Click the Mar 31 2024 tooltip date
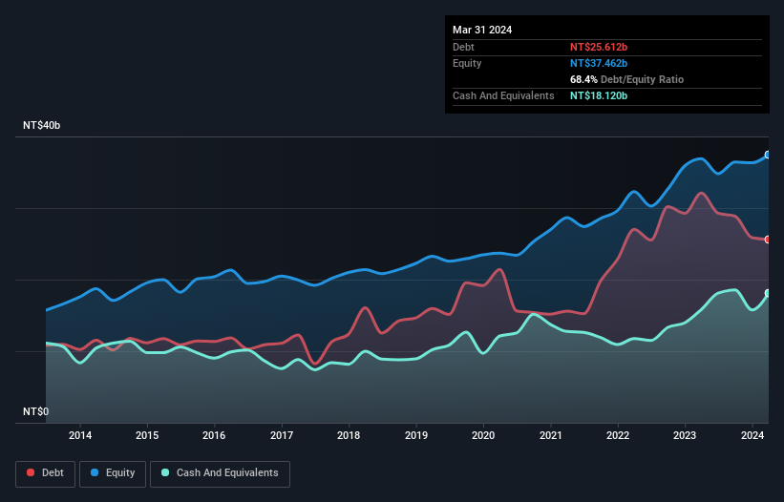The image size is (784, 502). coord(482,30)
